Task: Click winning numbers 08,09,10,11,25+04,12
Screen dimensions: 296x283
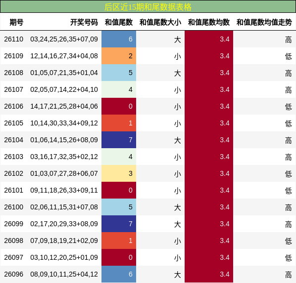Action: click(64, 274)
